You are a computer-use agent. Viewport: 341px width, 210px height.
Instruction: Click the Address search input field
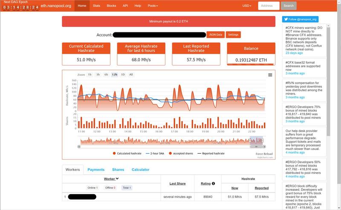point(269,6)
